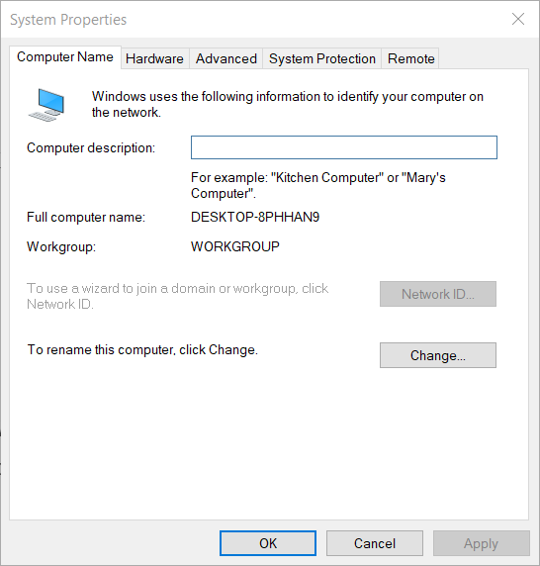Click the Full computer name label
Screen dimensions: 540x566
86,217
